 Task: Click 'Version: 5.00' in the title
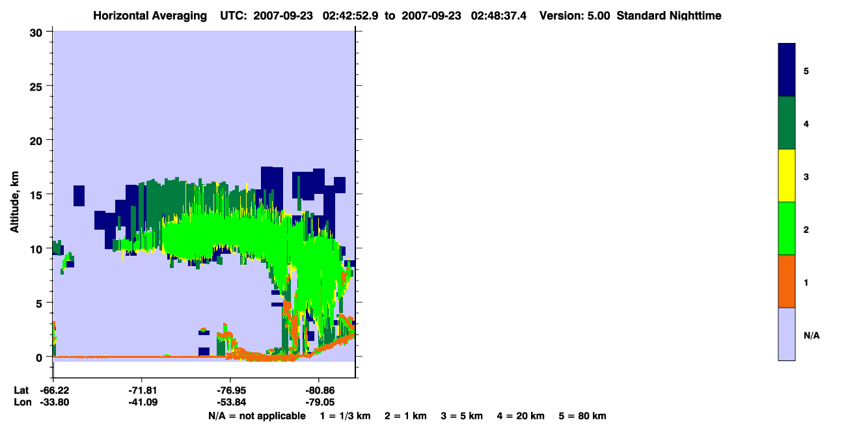[x=575, y=16]
